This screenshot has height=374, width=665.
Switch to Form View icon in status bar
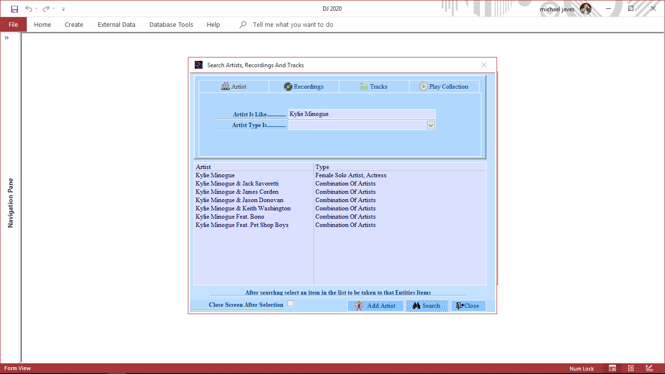[612, 368]
